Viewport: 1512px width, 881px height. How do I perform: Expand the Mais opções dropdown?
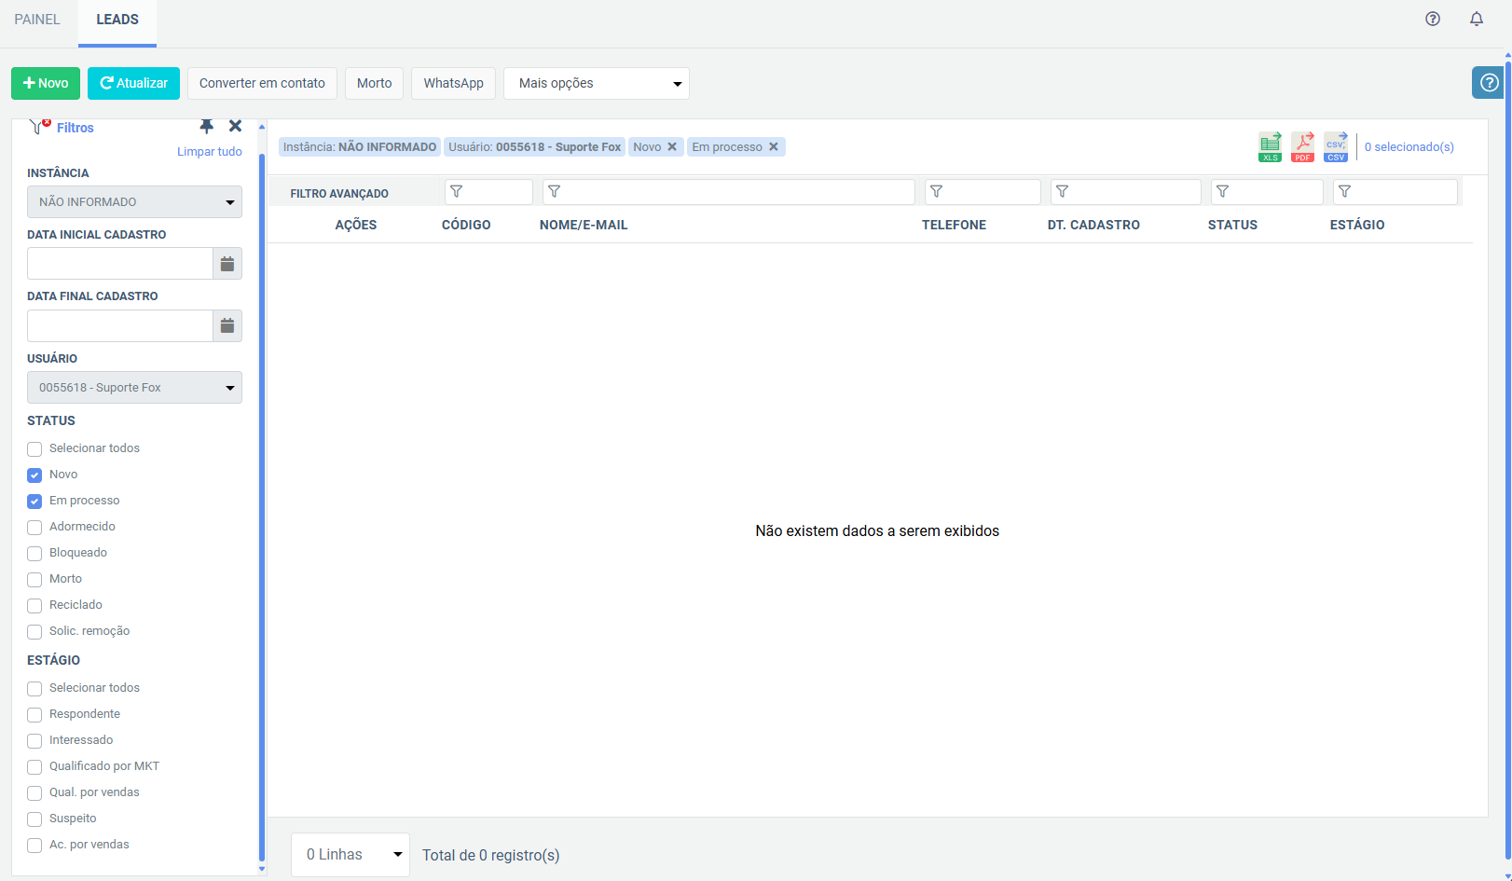coord(597,83)
